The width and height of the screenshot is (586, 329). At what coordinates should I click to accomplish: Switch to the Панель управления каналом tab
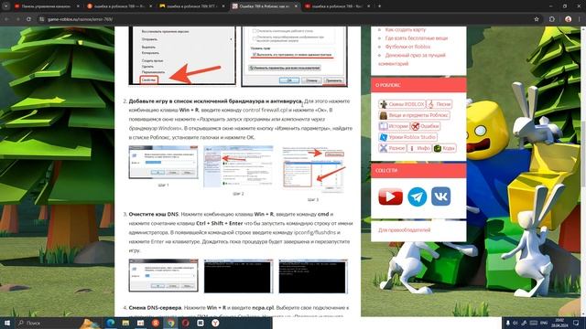pyautogui.click(x=46, y=6)
